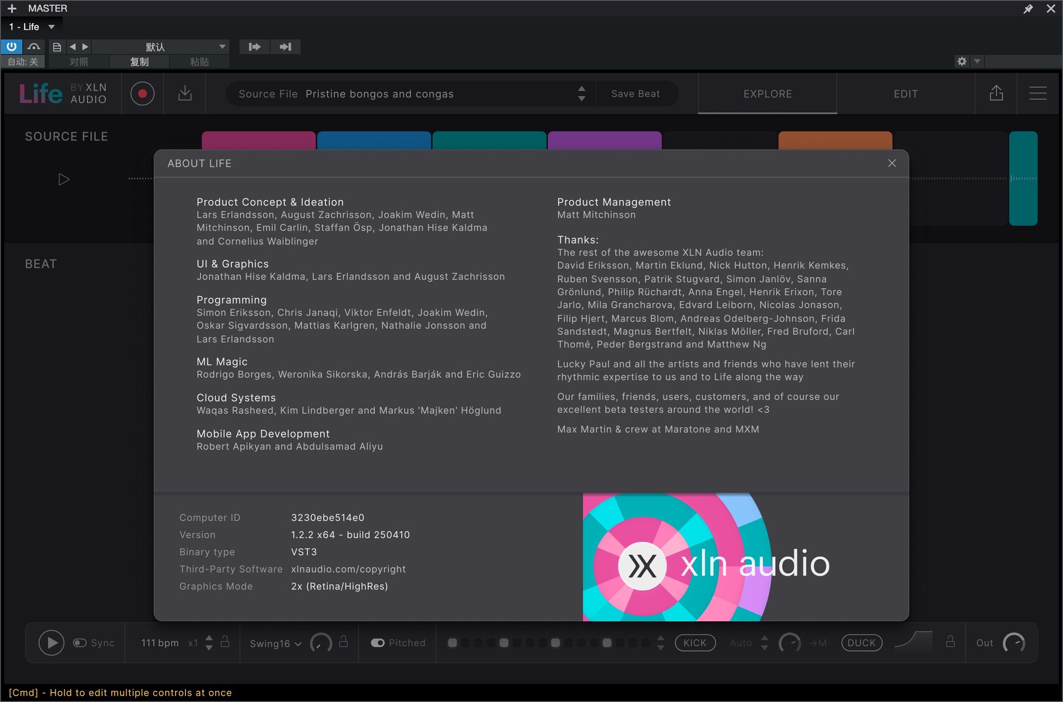Screen dimensions: 1063x702
Task: Select the pink source file slice
Action: click(259, 141)
